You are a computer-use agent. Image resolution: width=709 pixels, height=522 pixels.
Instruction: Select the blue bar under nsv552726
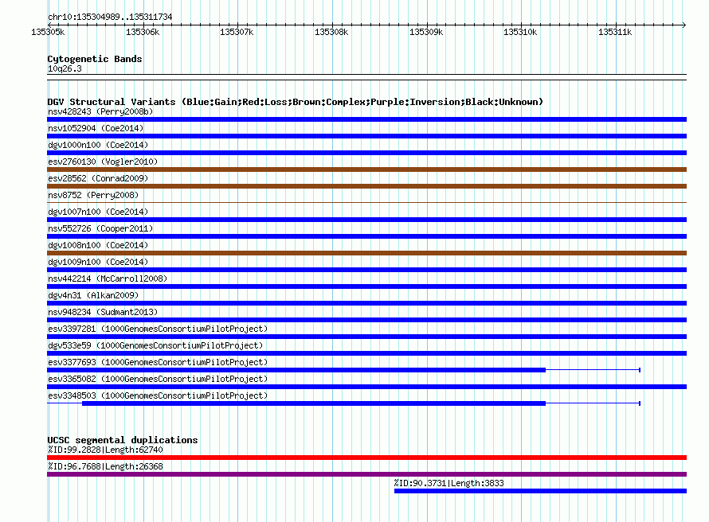coord(366,236)
